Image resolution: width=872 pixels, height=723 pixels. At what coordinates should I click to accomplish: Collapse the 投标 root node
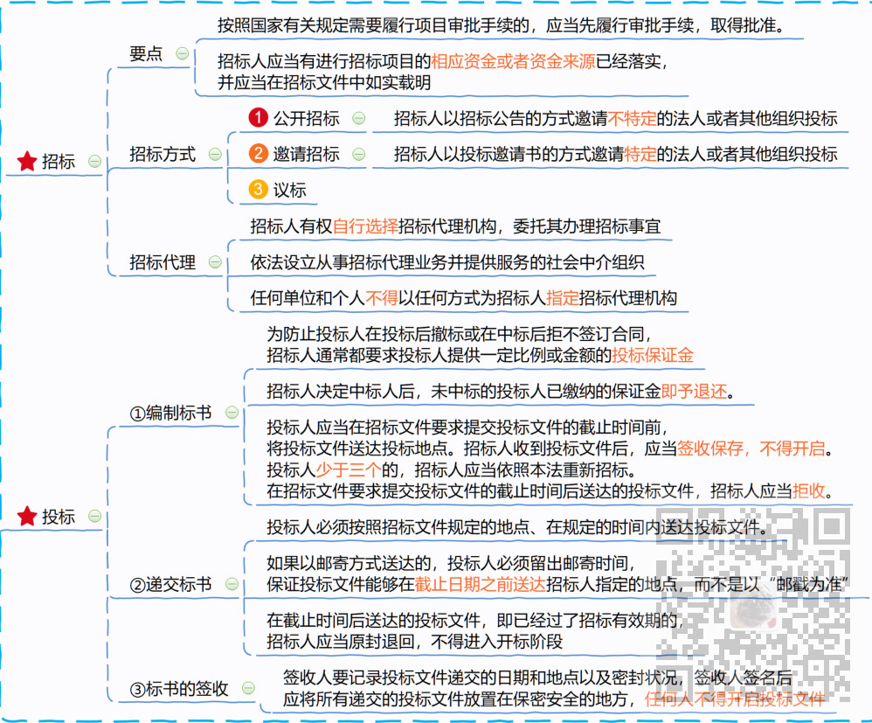click(x=95, y=517)
